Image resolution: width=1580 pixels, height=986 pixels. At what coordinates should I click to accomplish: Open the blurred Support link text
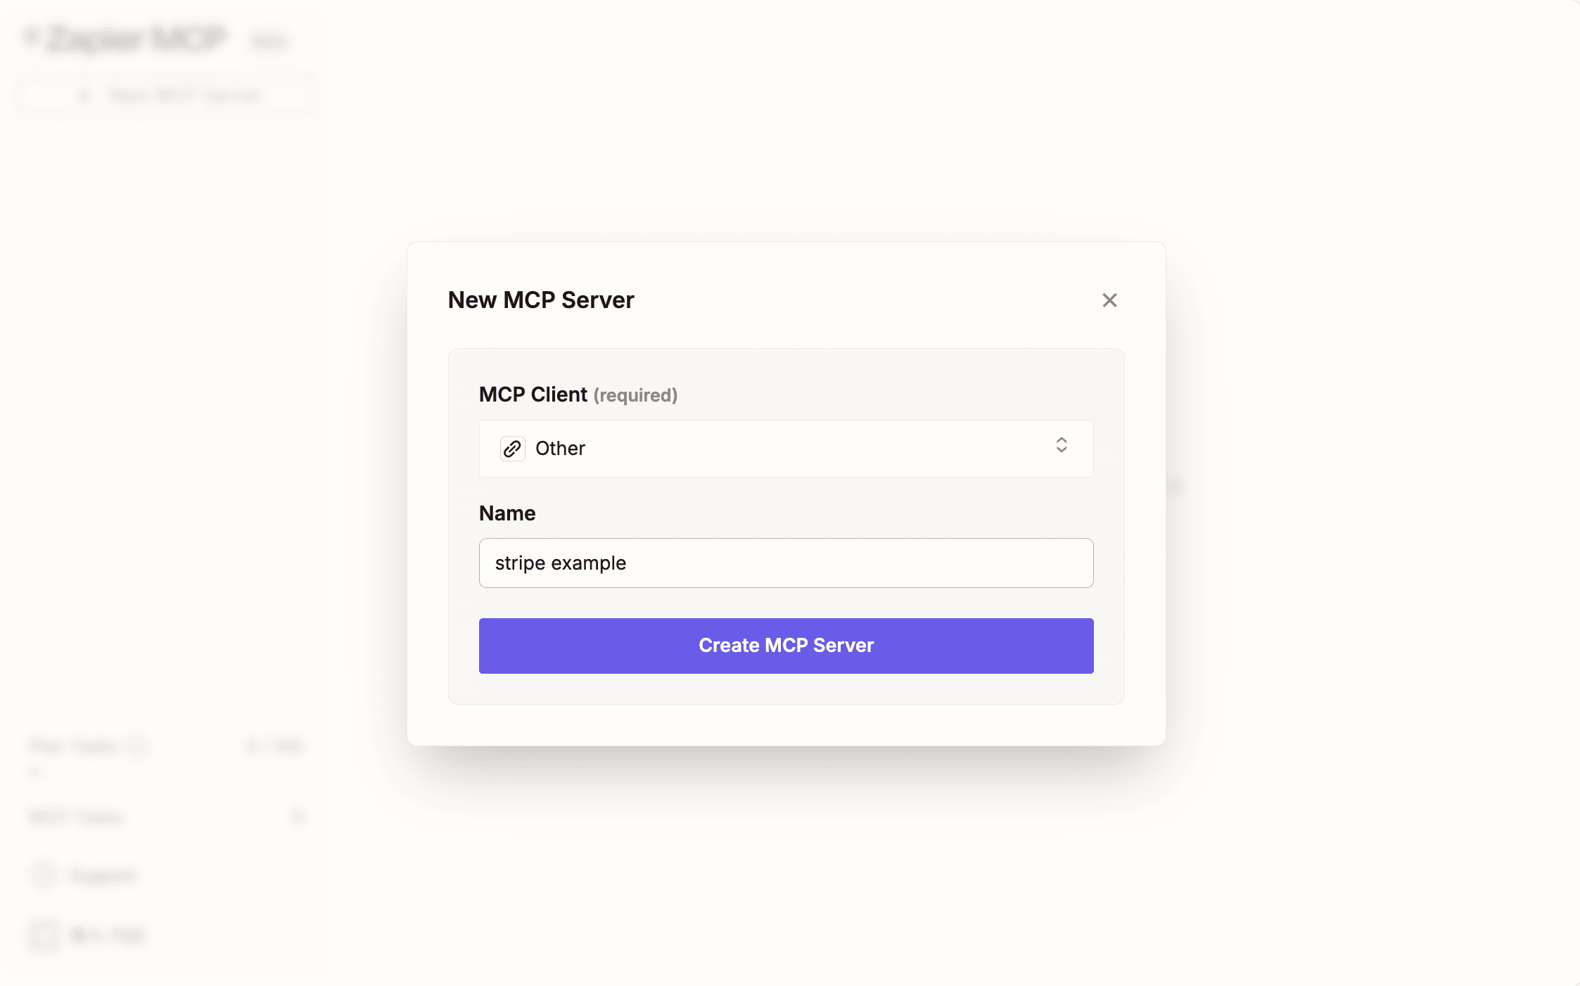(103, 876)
